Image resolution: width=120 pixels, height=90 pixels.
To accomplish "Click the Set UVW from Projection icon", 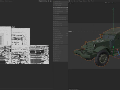I will click(54, 8).
